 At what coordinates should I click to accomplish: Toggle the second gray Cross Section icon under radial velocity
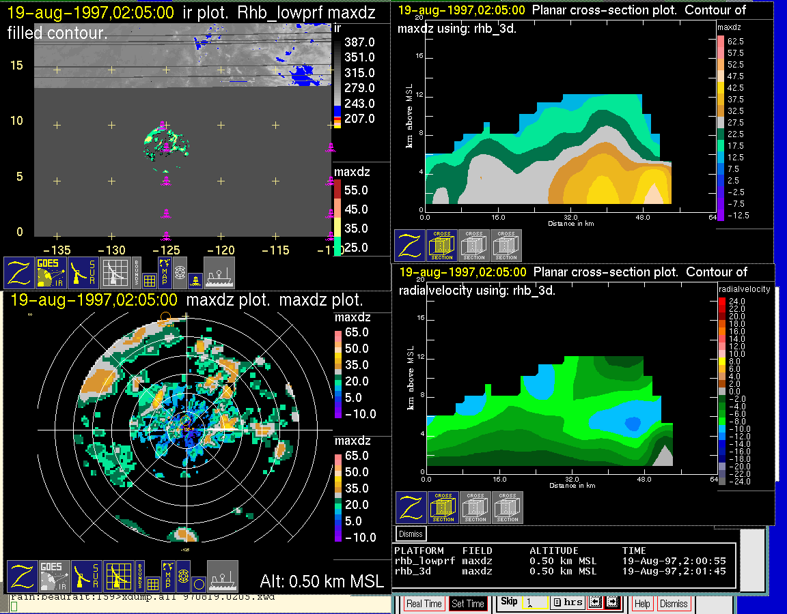click(508, 508)
